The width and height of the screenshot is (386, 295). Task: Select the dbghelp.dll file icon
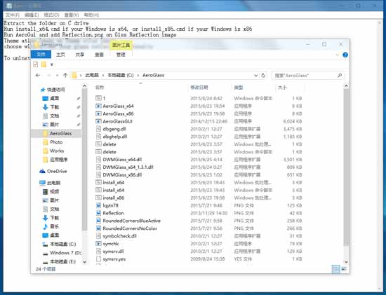[x=98, y=137]
